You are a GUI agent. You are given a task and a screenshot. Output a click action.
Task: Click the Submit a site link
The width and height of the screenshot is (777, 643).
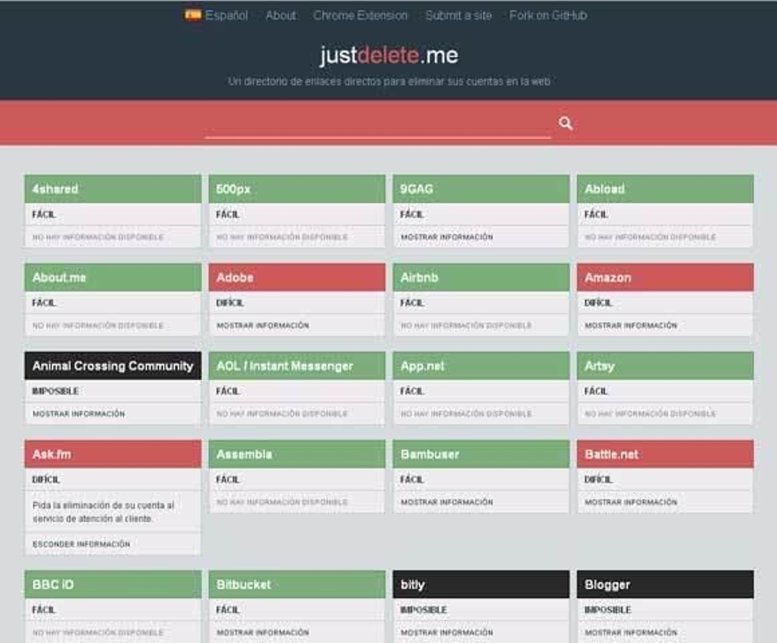459,15
